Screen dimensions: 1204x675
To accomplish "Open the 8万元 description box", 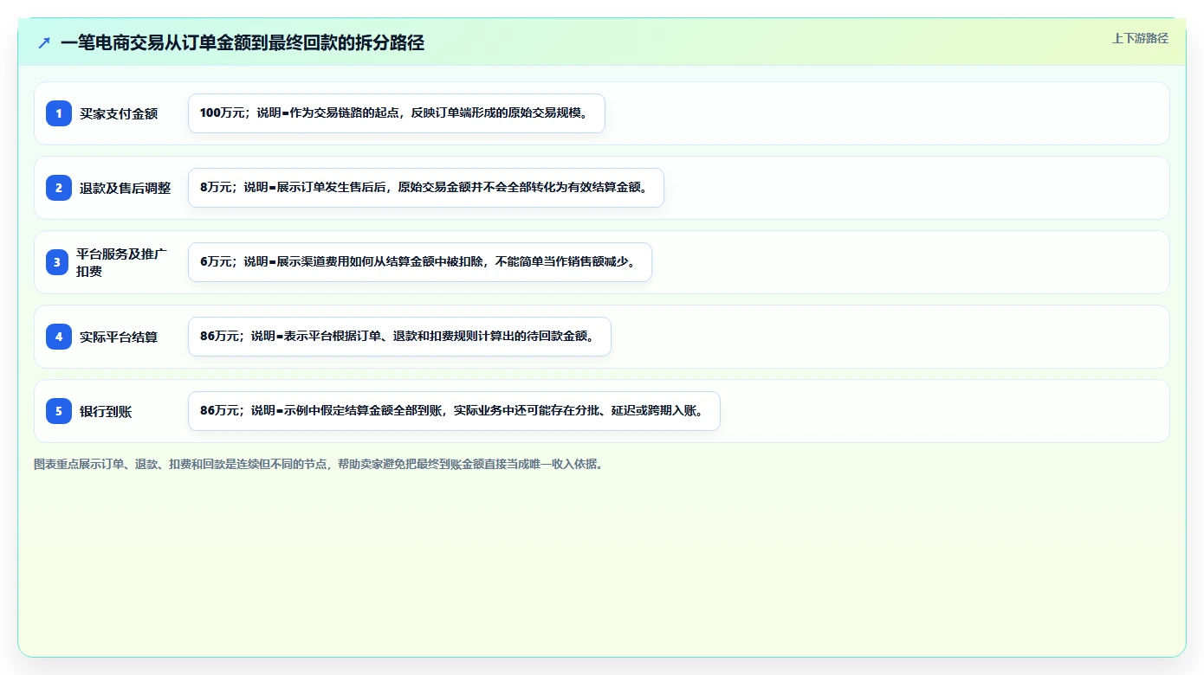I will coord(426,188).
